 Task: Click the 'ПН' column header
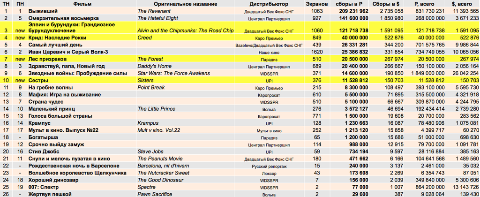[20, 4]
